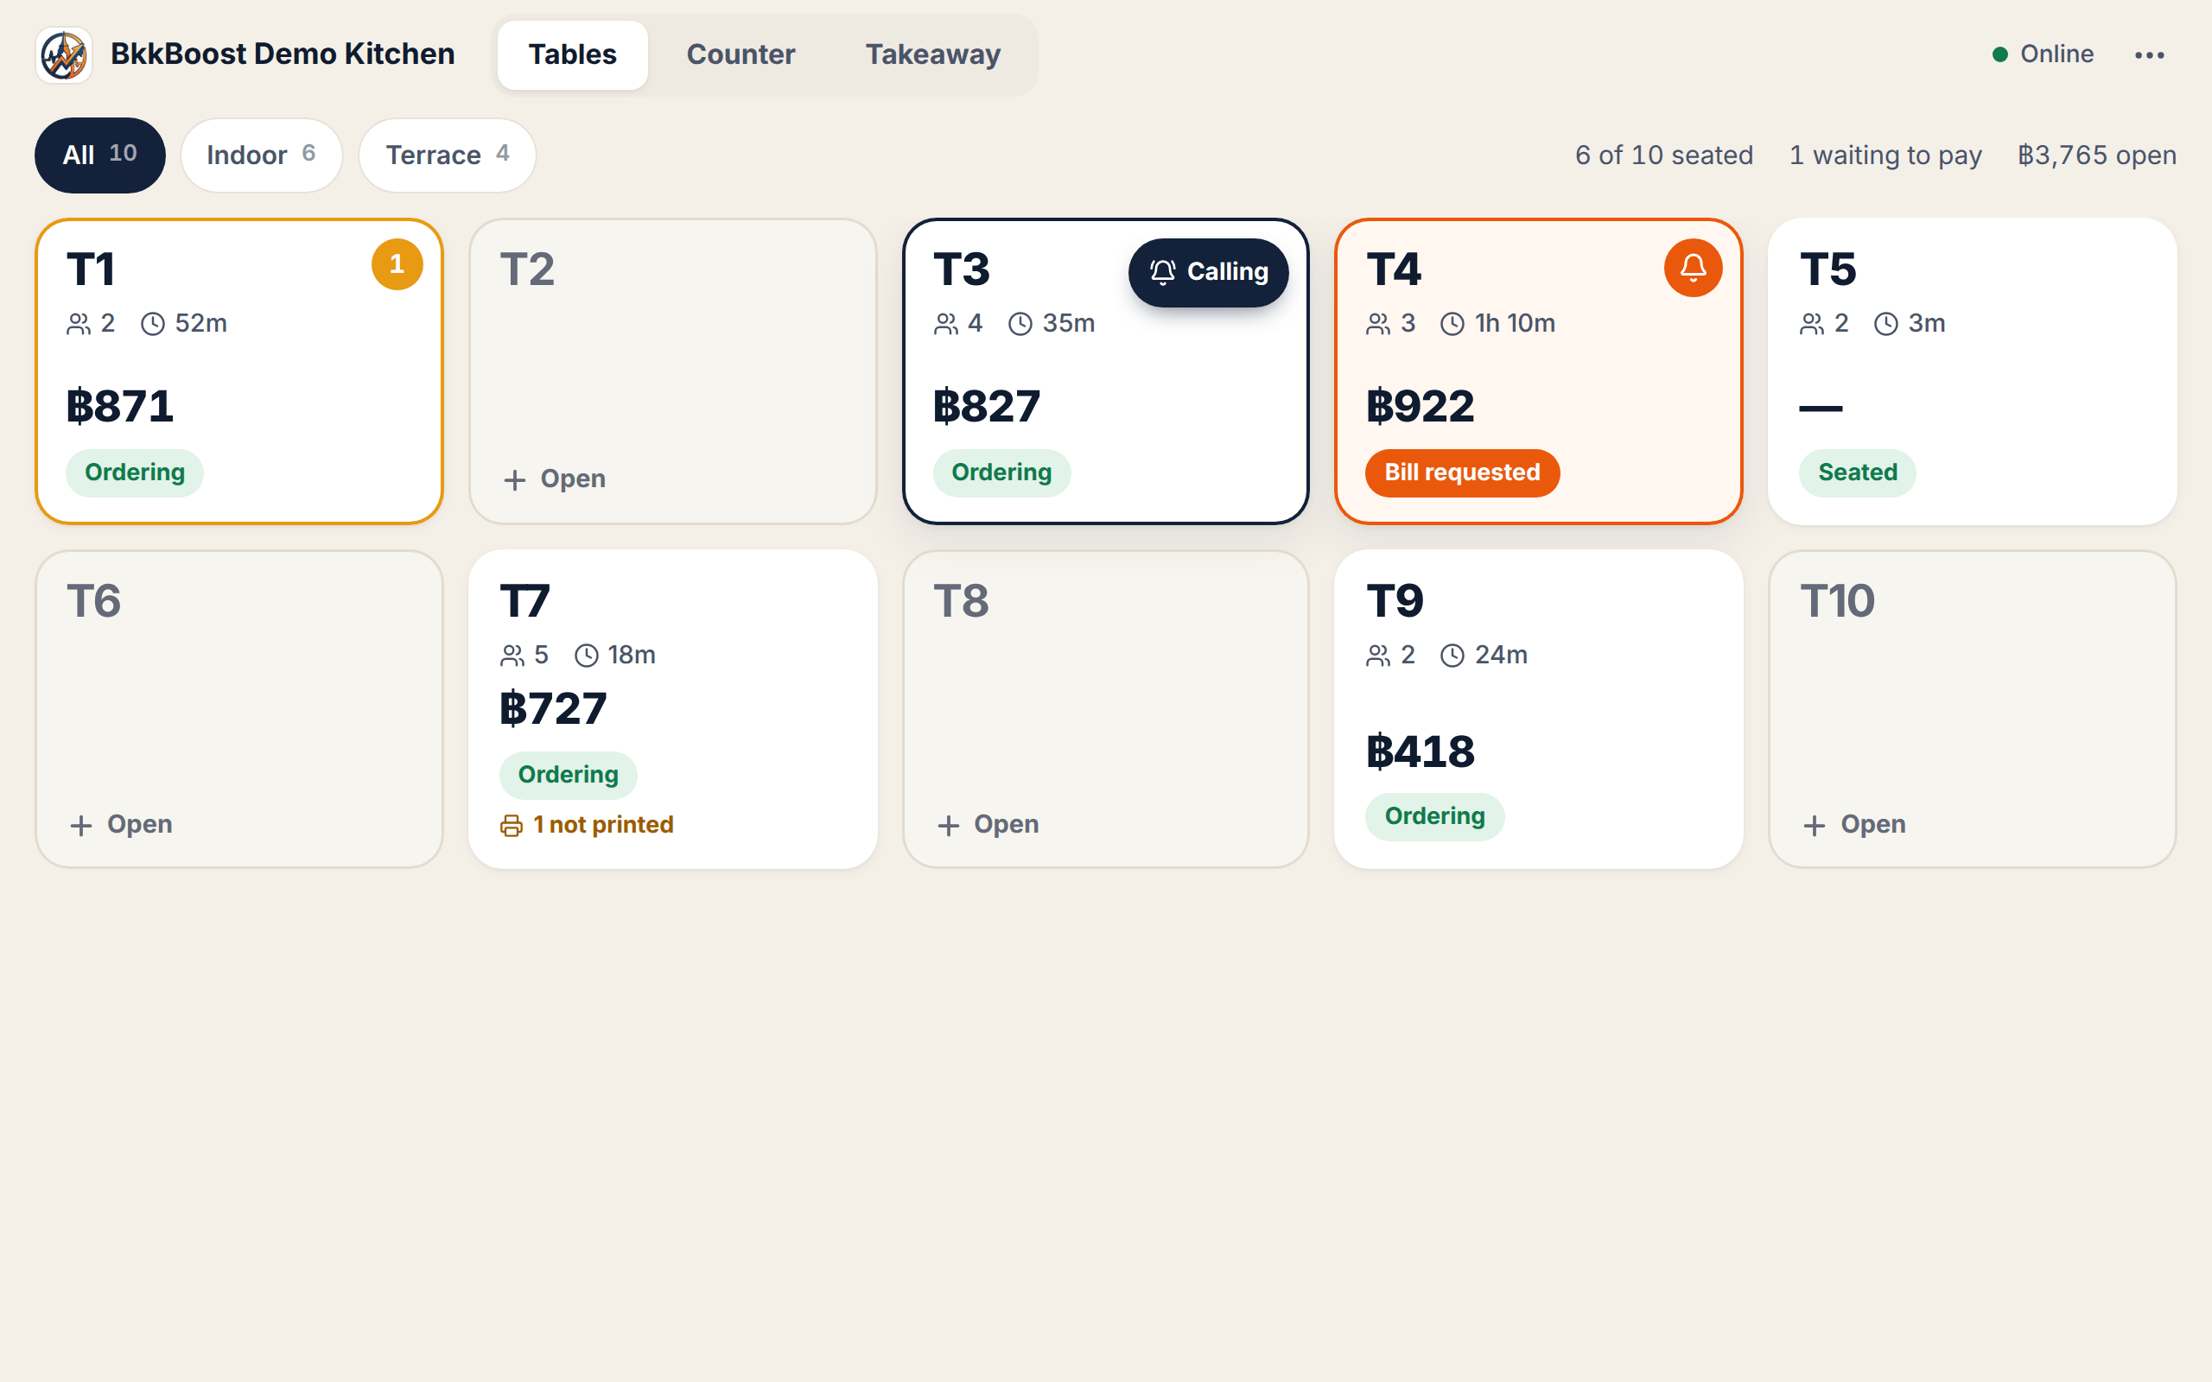Click the ฿922 total on T4
The width and height of the screenshot is (2212, 1382).
[1420, 406]
